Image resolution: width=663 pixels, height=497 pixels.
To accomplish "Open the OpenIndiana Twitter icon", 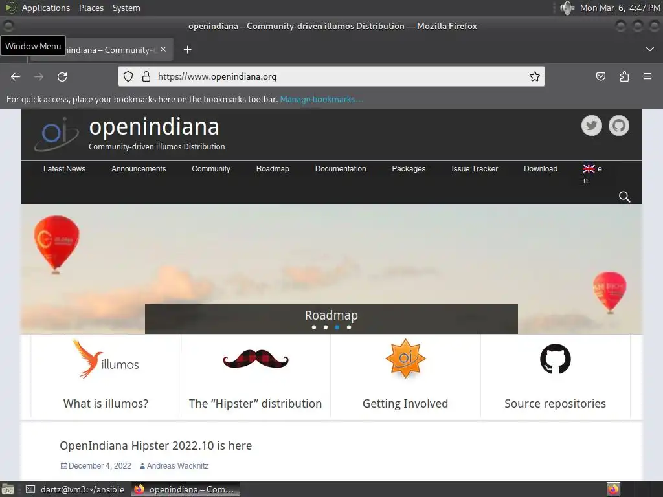I will [x=592, y=126].
